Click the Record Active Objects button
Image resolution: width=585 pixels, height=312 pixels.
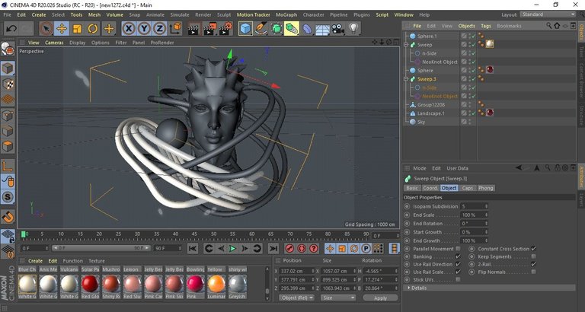coord(289,248)
